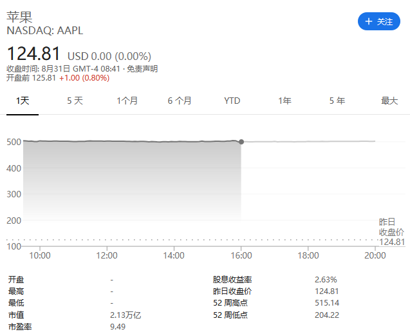Click the 市值 2.13万亿 value
Viewport: 410px width, 334px height.
(126, 315)
